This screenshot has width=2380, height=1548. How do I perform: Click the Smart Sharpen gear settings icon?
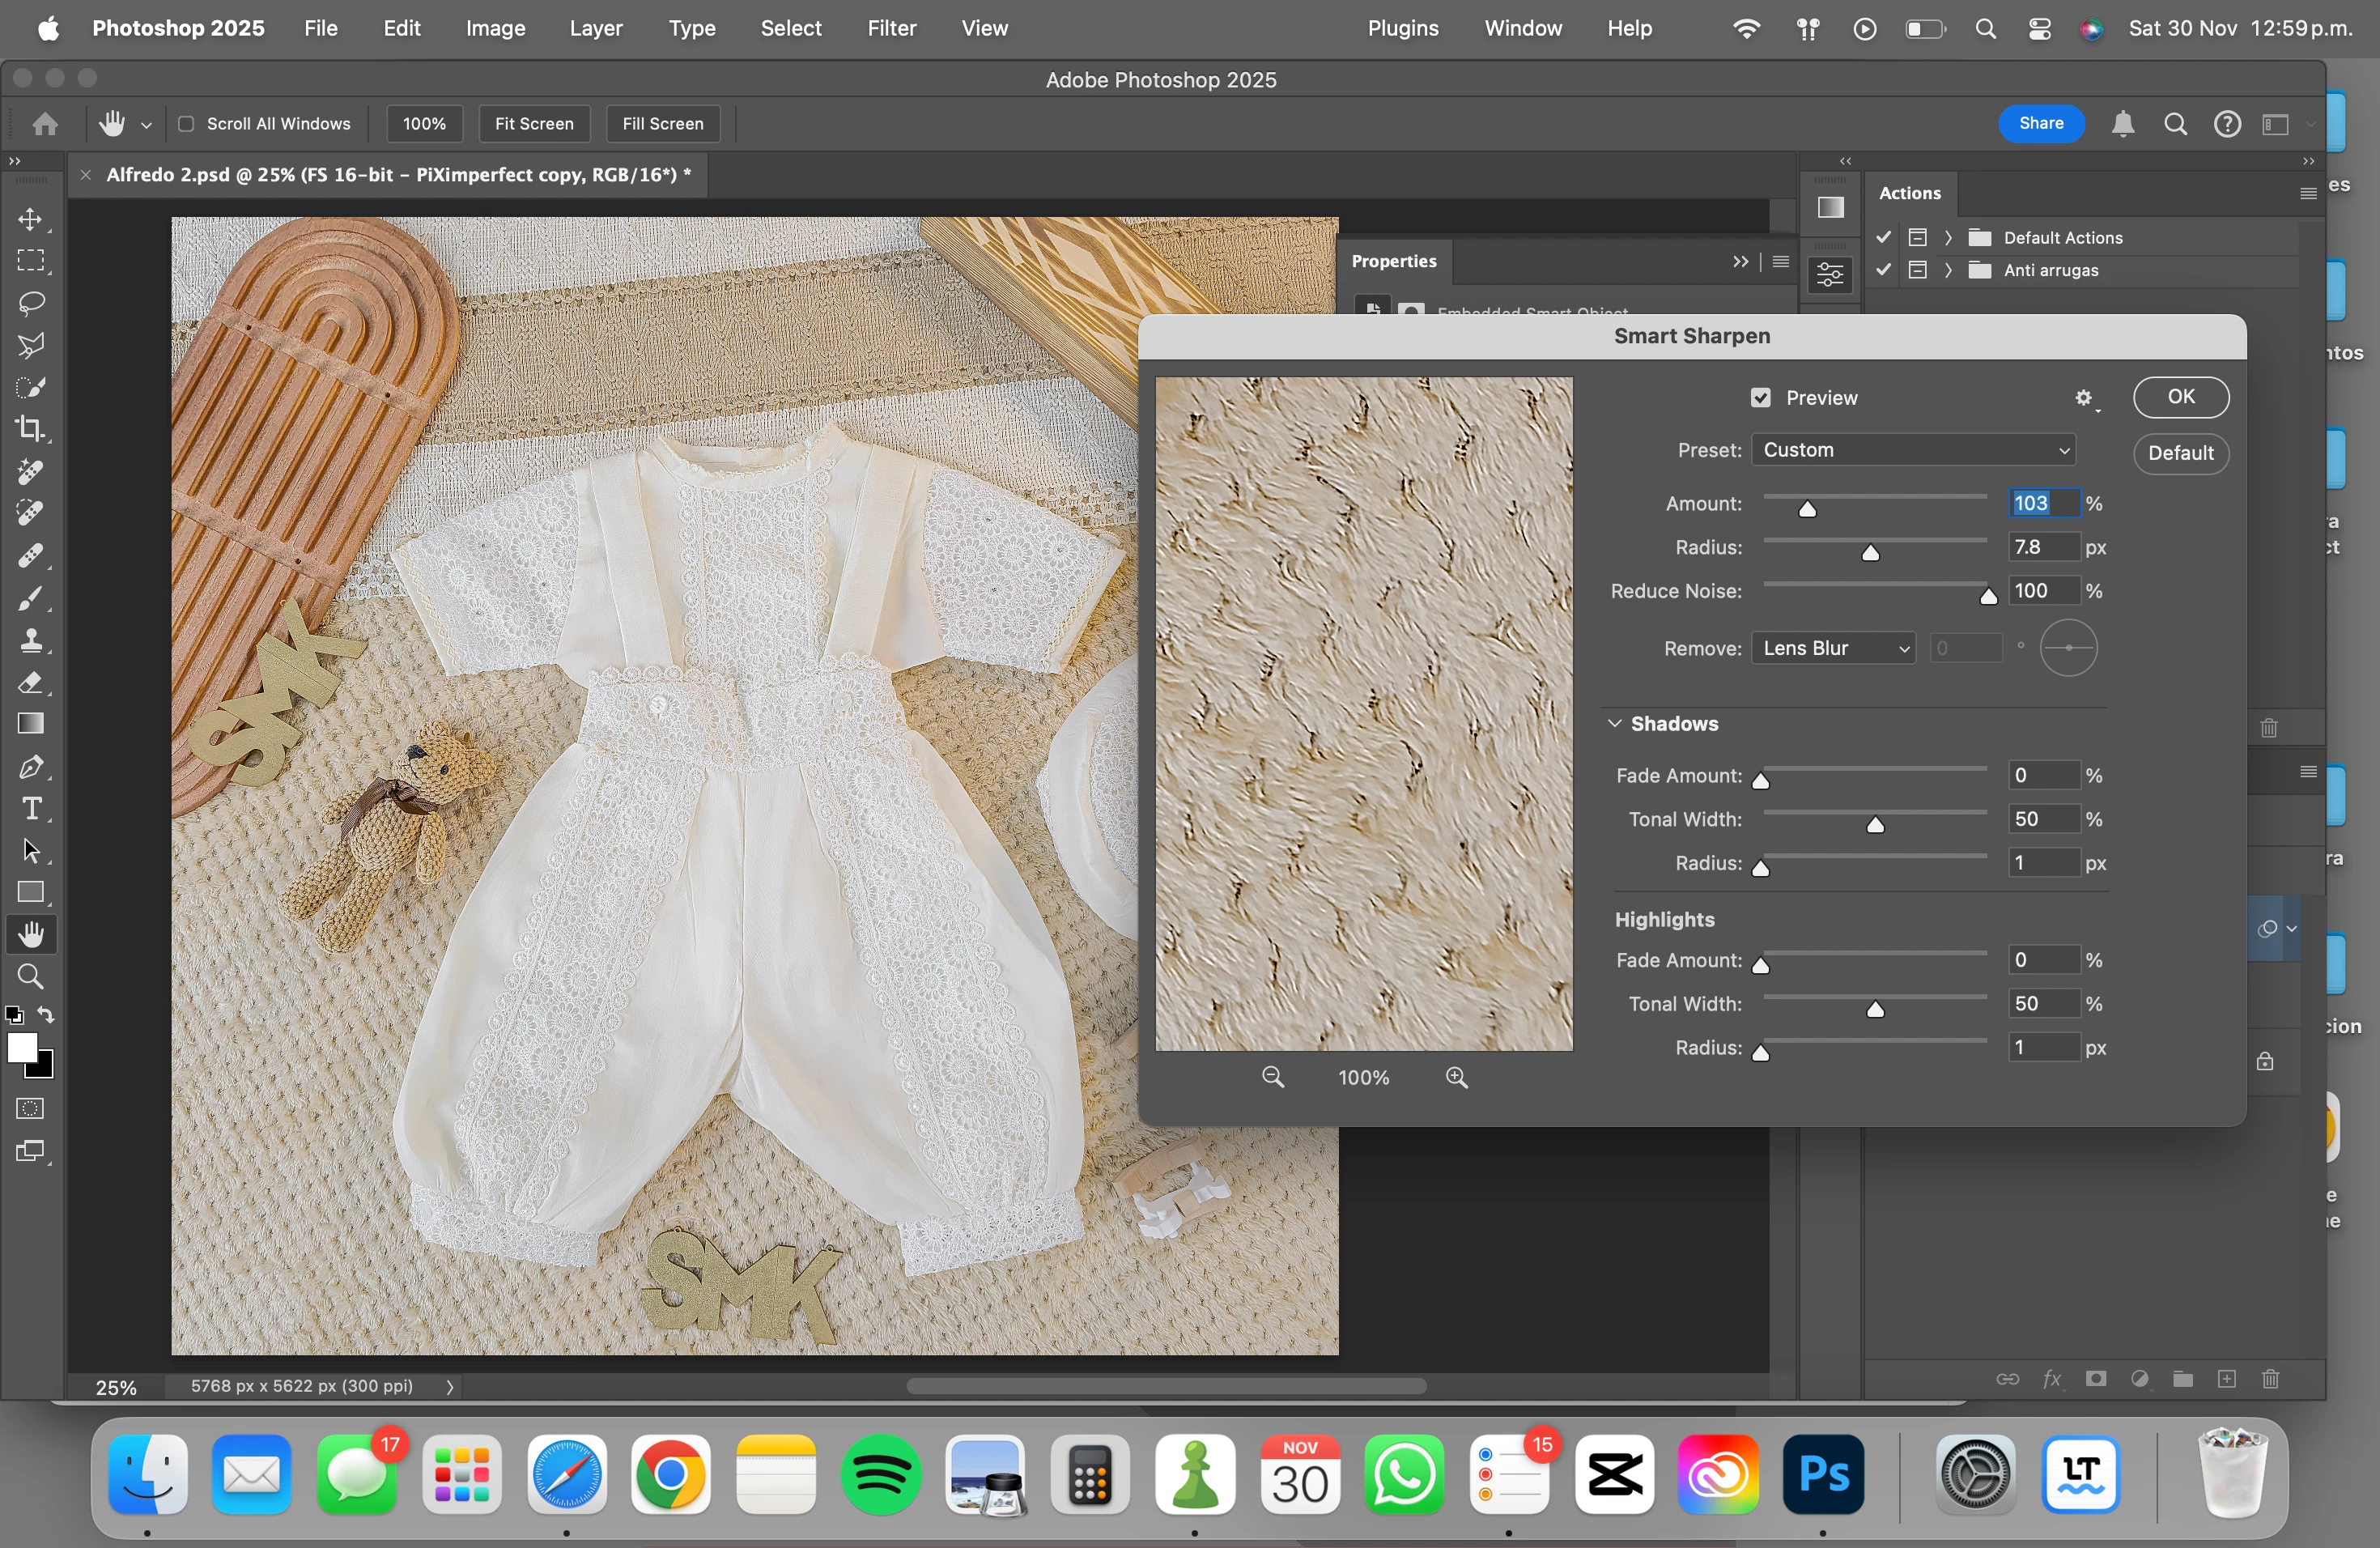pyautogui.click(x=2084, y=398)
